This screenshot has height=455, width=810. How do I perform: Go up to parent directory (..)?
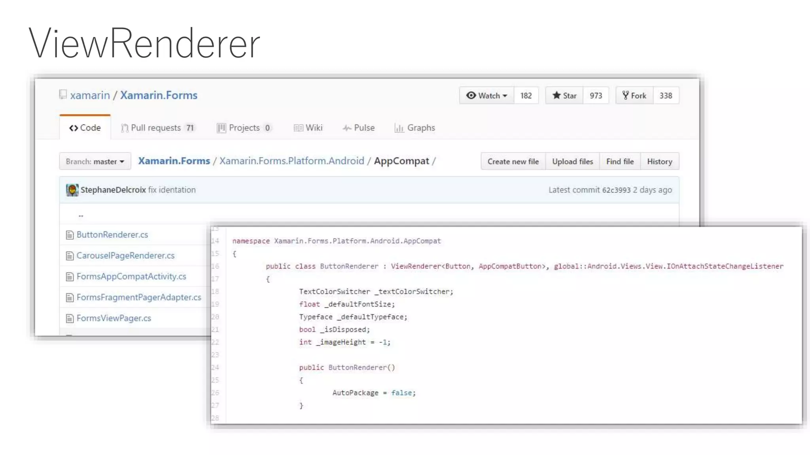[x=81, y=216]
